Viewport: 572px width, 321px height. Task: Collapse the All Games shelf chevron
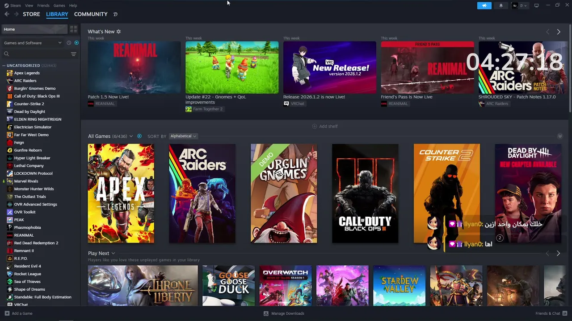coord(560,136)
